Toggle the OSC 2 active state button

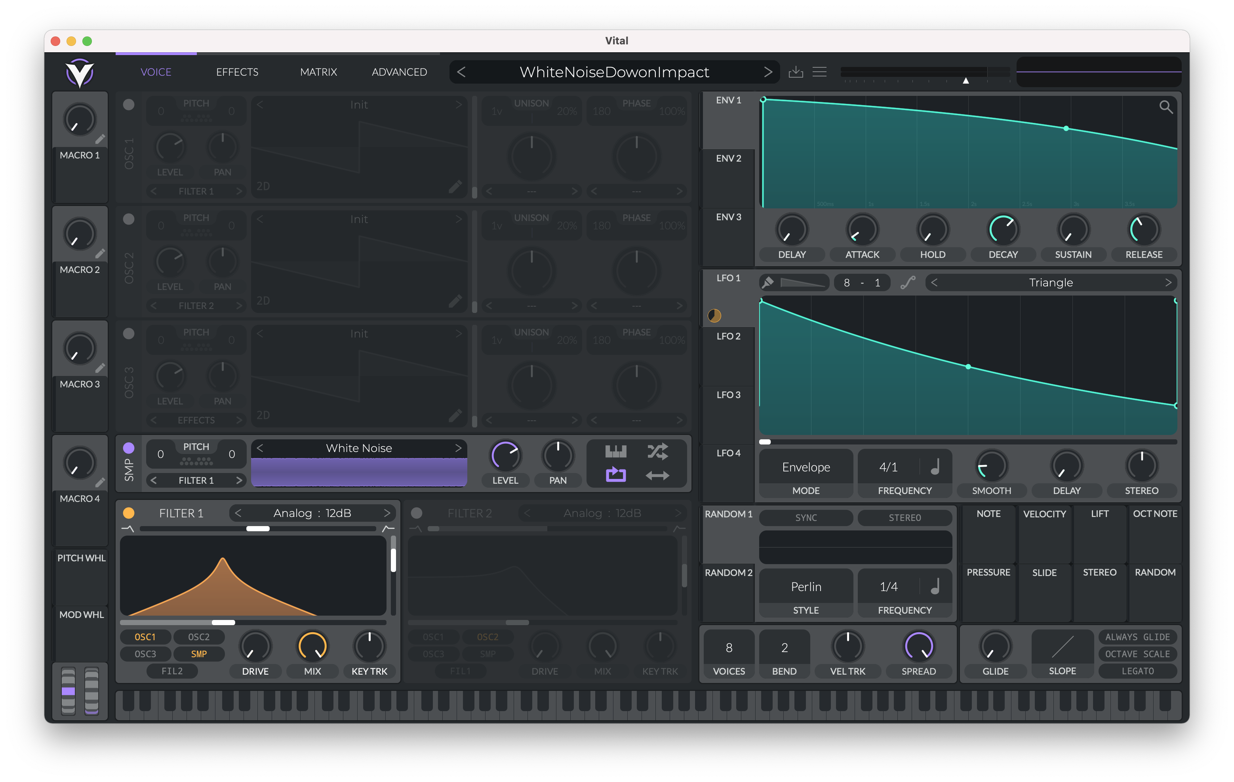click(129, 219)
